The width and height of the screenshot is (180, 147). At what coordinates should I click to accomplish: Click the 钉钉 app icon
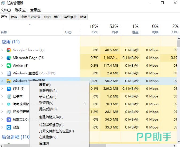tap(9, 89)
